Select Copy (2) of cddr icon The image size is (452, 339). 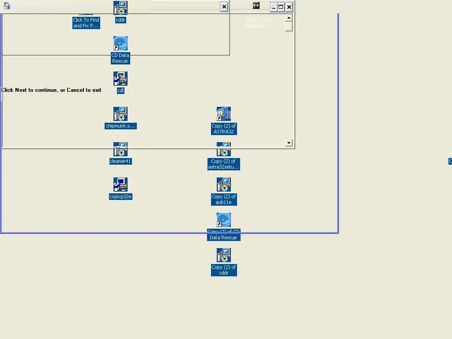pyautogui.click(x=224, y=262)
